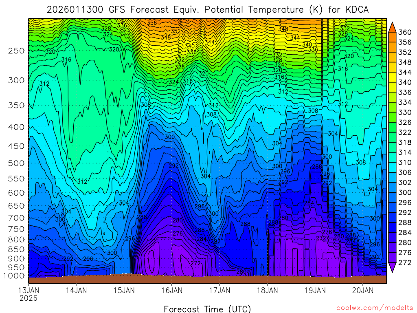The width and height of the screenshot is (417, 313).
Task: Select the 14JAN time axis label
Action: click(76, 290)
